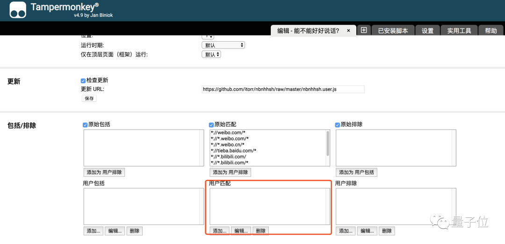The image size is (505, 244).
Task: Open the 实用工具 tab
Action: (459, 30)
